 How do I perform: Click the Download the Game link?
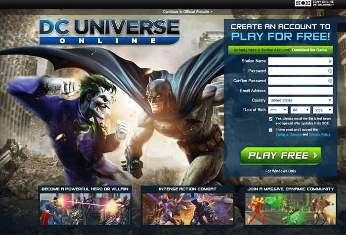click(310, 50)
